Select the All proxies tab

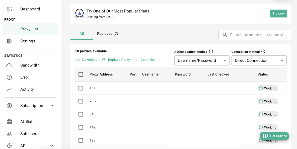[82, 34]
